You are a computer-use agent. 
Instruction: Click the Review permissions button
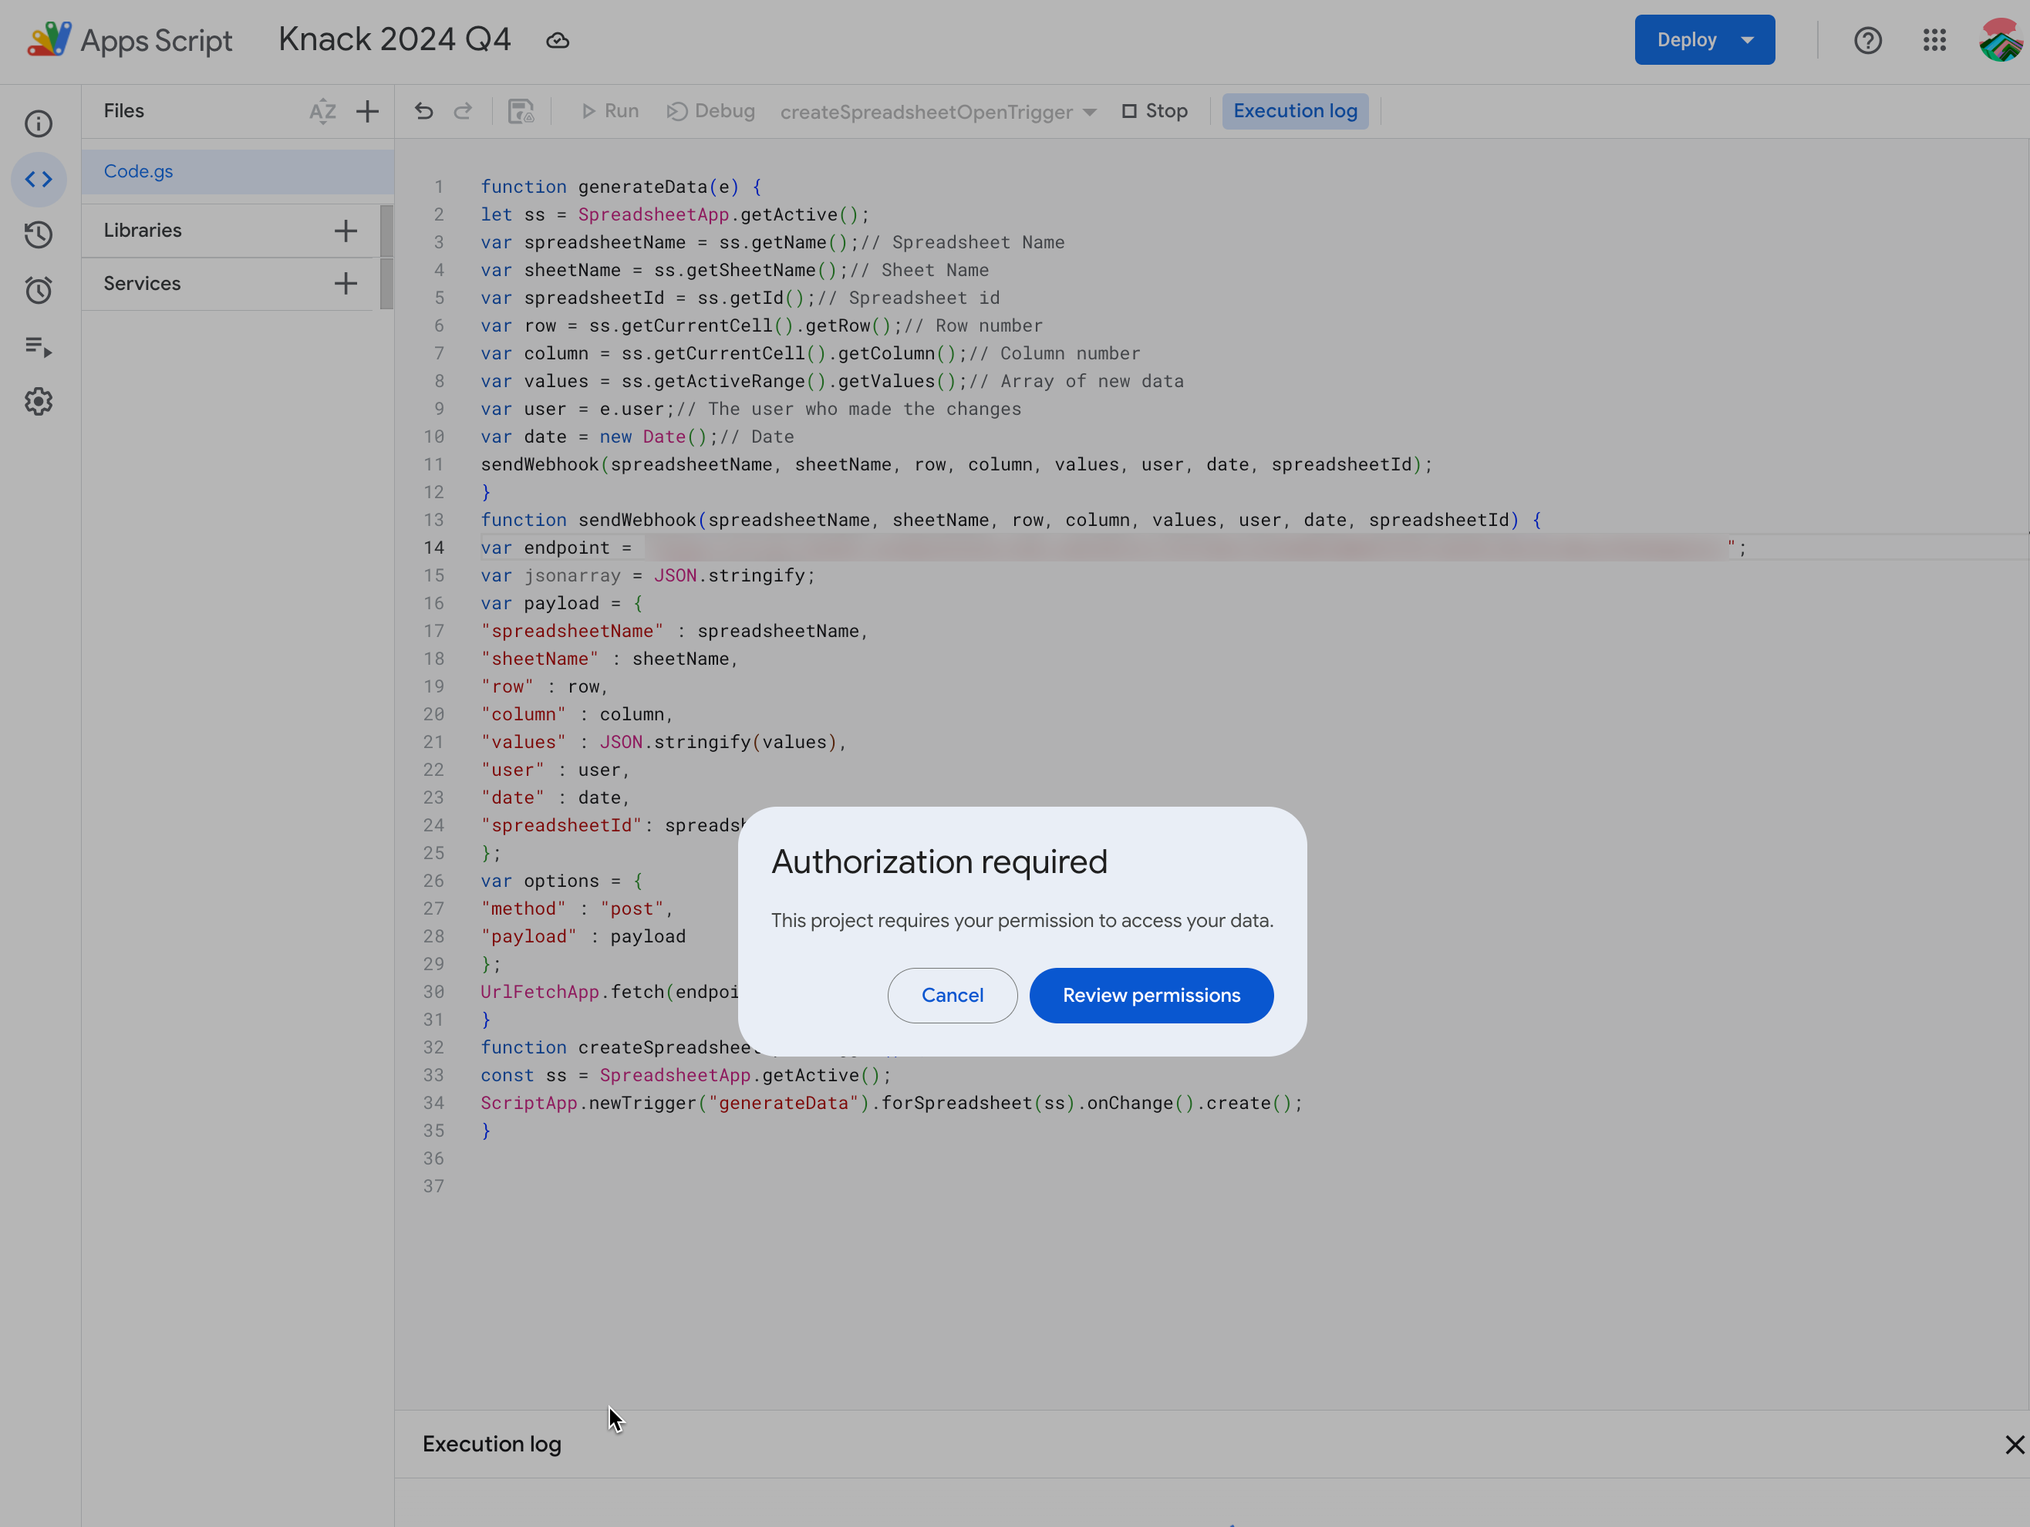tap(1151, 996)
